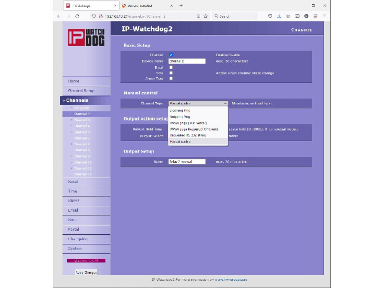Viewport: 384px width, 288px height.
Task: Switch to the IP-Watchdog browser tab
Action: 91,6
